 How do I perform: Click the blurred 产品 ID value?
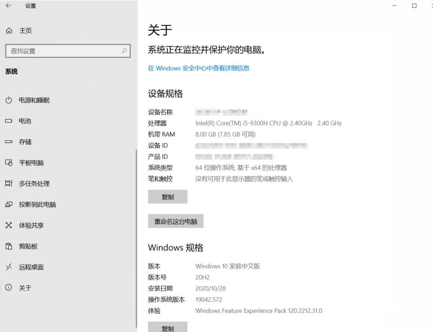pos(235,157)
